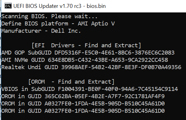
Task: Click the 'Scanning BIOS. Please wait...' line
Action: click(49, 16)
